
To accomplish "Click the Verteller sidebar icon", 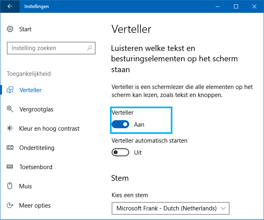I will [10, 90].
